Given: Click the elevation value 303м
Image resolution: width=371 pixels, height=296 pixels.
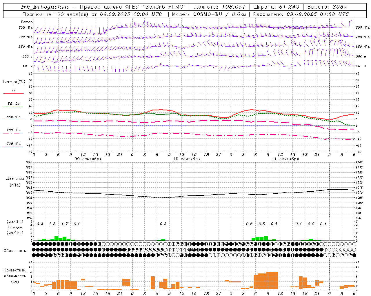Looking at the screenshot, I should click(x=340, y=7).
